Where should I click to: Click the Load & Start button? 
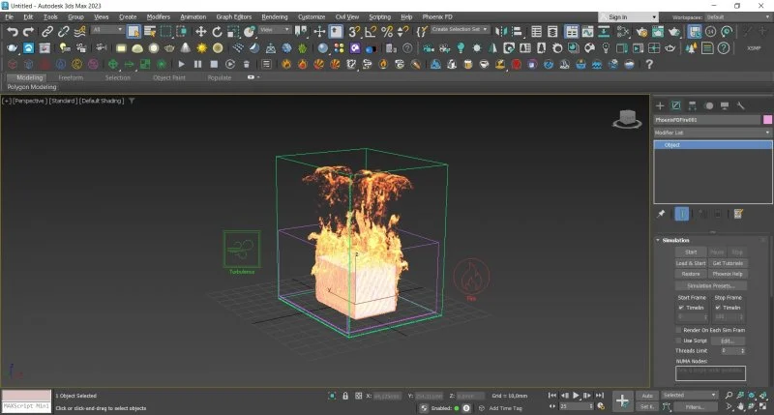pyautogui.click(x=691, y=263)
